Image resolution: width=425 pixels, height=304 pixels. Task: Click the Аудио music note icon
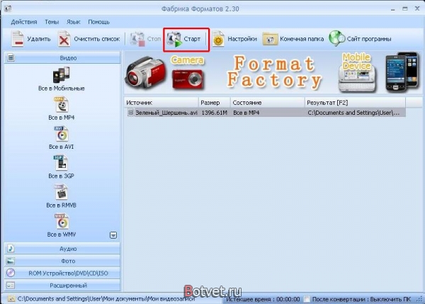(11, 249)
